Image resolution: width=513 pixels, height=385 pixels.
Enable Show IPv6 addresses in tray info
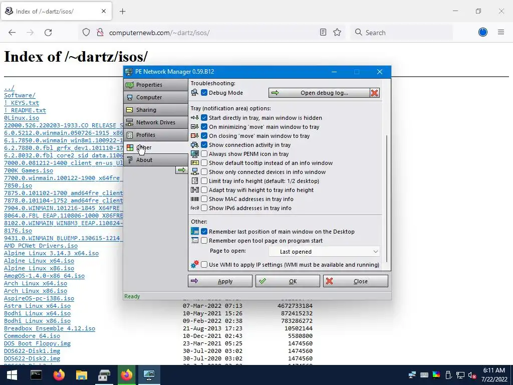(x=204, y=208)
